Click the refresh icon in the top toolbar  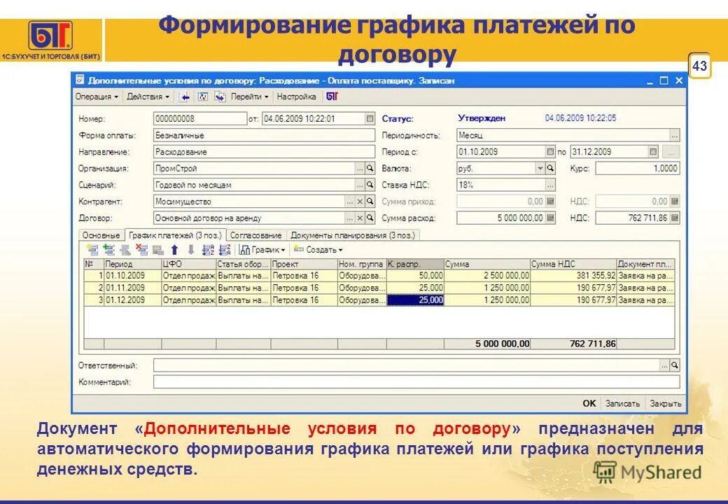tap(203, 98)
